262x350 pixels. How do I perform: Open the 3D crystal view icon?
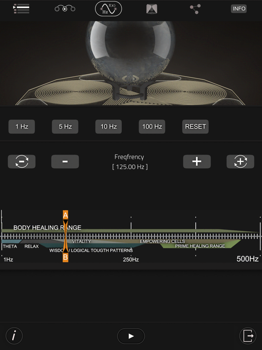click(152, 9)
